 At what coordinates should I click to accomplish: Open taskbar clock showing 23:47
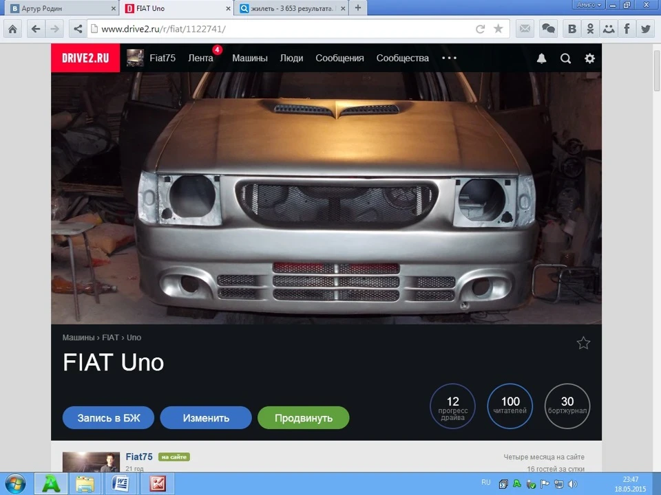point(630,484)
